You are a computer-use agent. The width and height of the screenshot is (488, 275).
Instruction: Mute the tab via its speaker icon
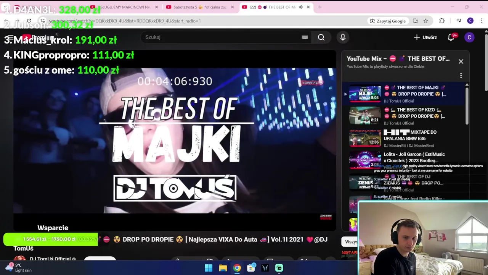coord(300,7)
